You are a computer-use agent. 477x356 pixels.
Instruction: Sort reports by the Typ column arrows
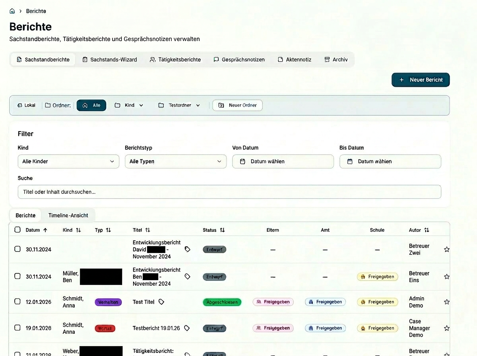(x=108, y=230)
